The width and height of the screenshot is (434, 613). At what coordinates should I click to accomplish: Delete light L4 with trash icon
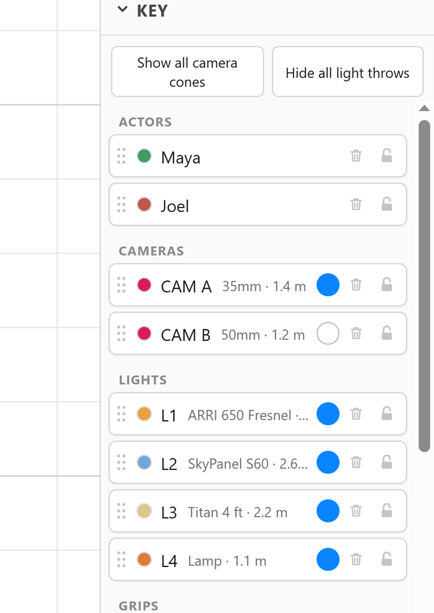click(356, 559)
